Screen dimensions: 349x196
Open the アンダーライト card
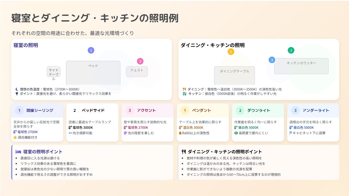pos(313,122)
